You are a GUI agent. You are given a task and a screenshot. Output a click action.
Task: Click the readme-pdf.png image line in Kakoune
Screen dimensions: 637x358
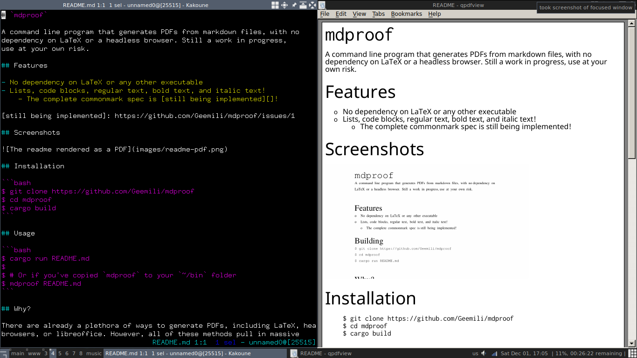pyautogui.click(x=115, y=150)
